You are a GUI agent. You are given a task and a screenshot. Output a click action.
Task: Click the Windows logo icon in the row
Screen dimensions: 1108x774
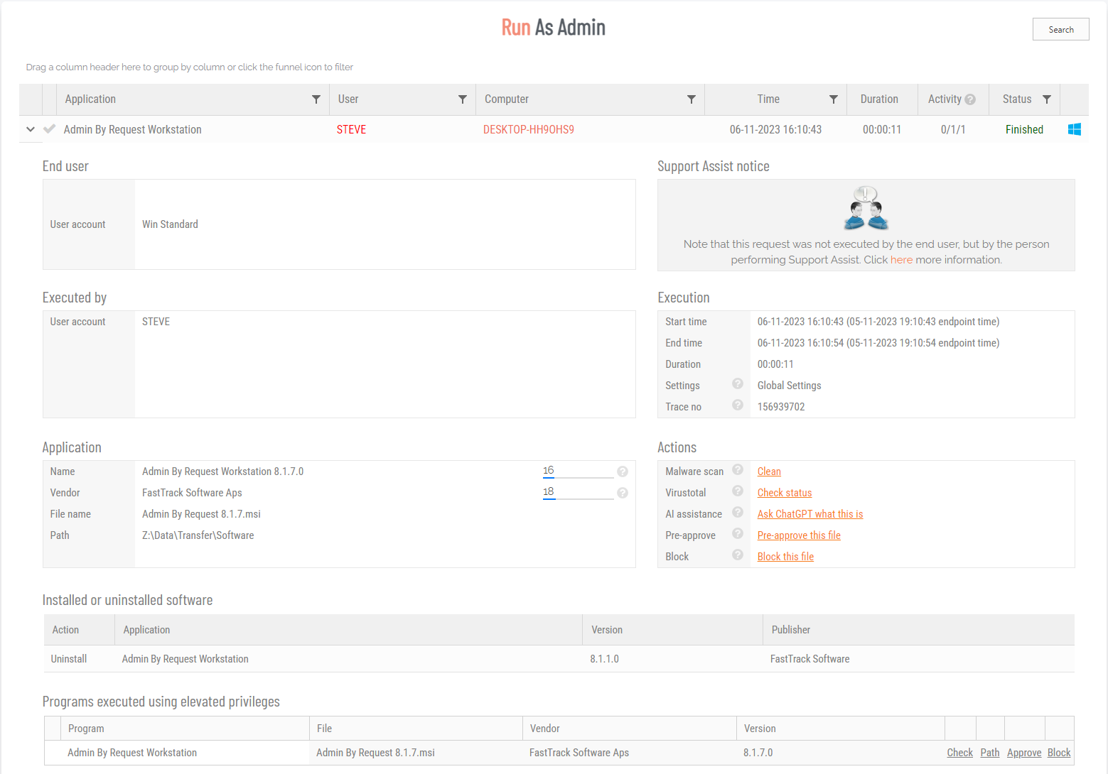pyautogui.click(x=1074, y=129)
